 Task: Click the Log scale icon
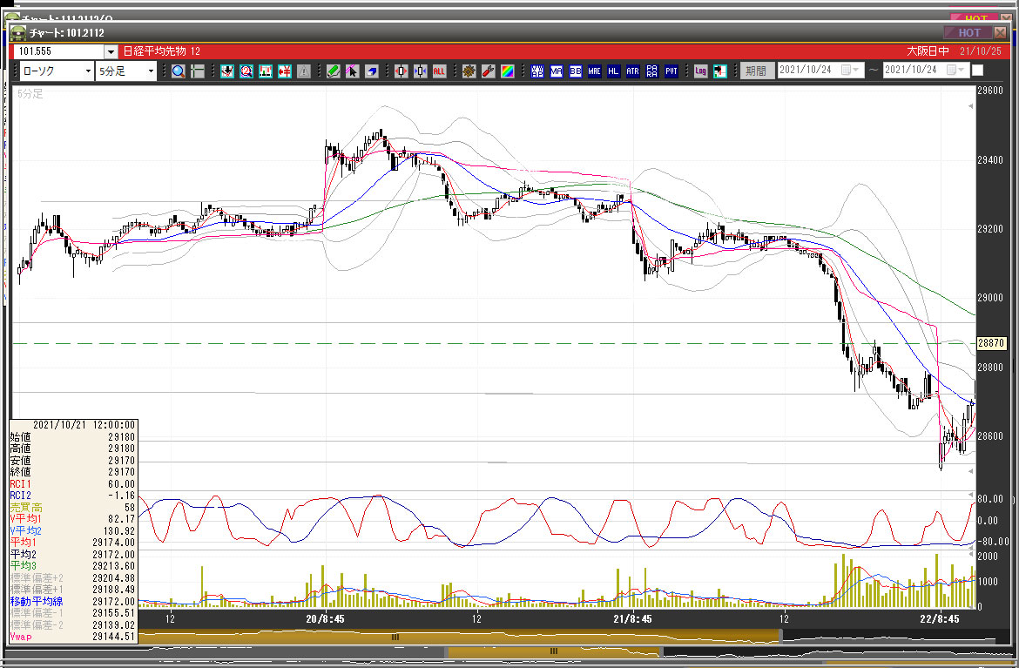coord(700,71)
